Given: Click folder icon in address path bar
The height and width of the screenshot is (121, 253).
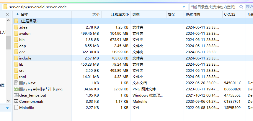Looking at the screenshot, I should (6, 7).
